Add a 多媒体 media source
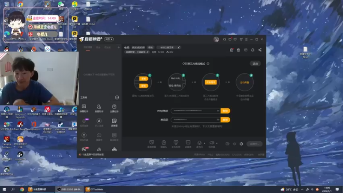This screenshot has width=343, height=193. [x=188, y=144]
